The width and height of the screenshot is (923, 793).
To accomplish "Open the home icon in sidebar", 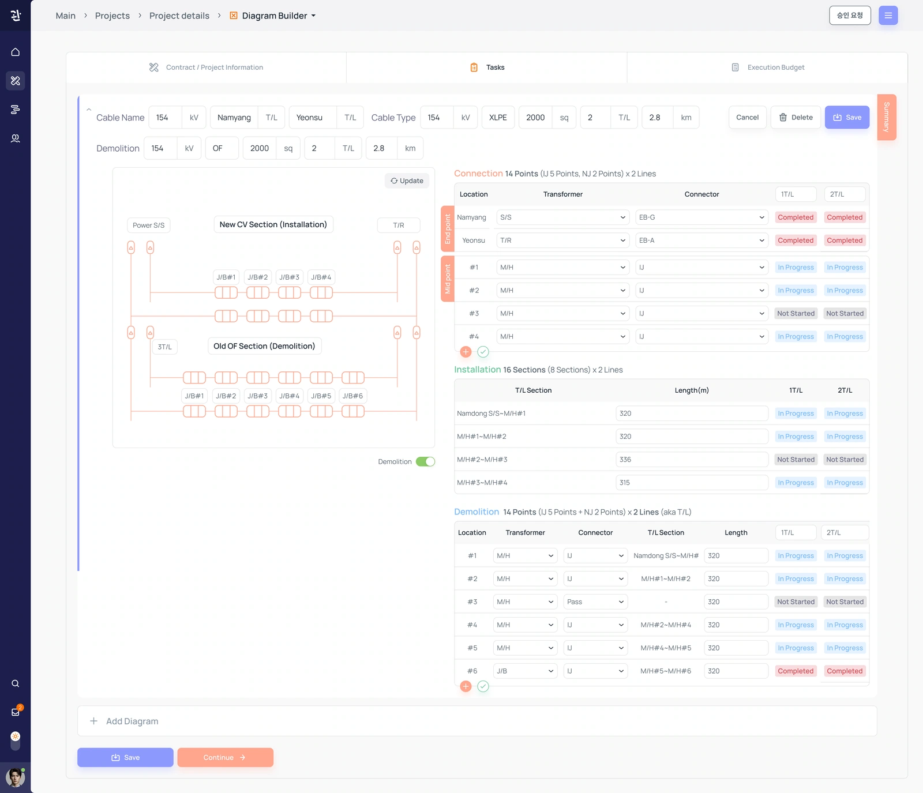I will [16, 52].
